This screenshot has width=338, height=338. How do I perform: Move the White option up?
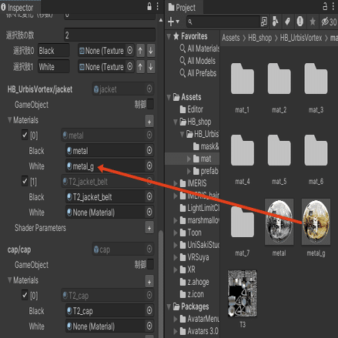(x=140, y=67)
